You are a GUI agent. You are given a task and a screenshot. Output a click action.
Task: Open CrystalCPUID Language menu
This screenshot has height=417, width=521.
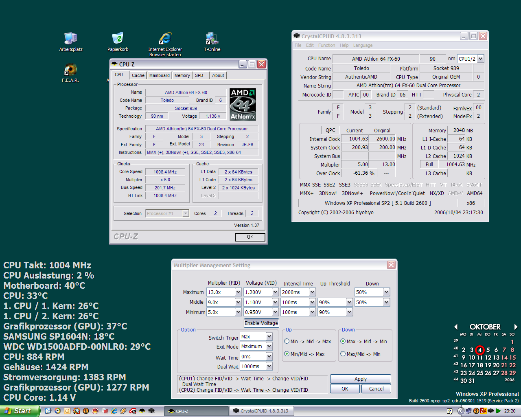363,45
